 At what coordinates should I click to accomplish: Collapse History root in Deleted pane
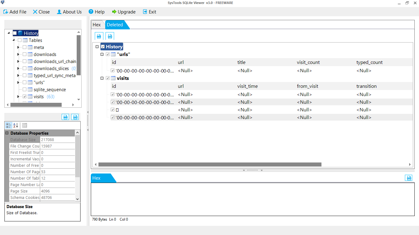(x=97, y=47)
